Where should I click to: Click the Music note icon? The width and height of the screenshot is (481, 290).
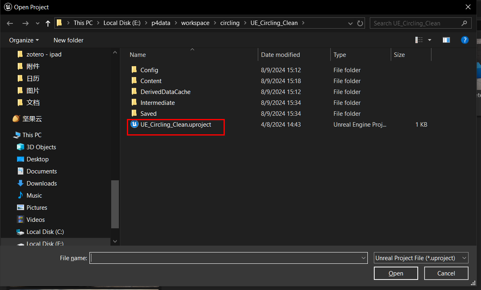coord(20,195)
